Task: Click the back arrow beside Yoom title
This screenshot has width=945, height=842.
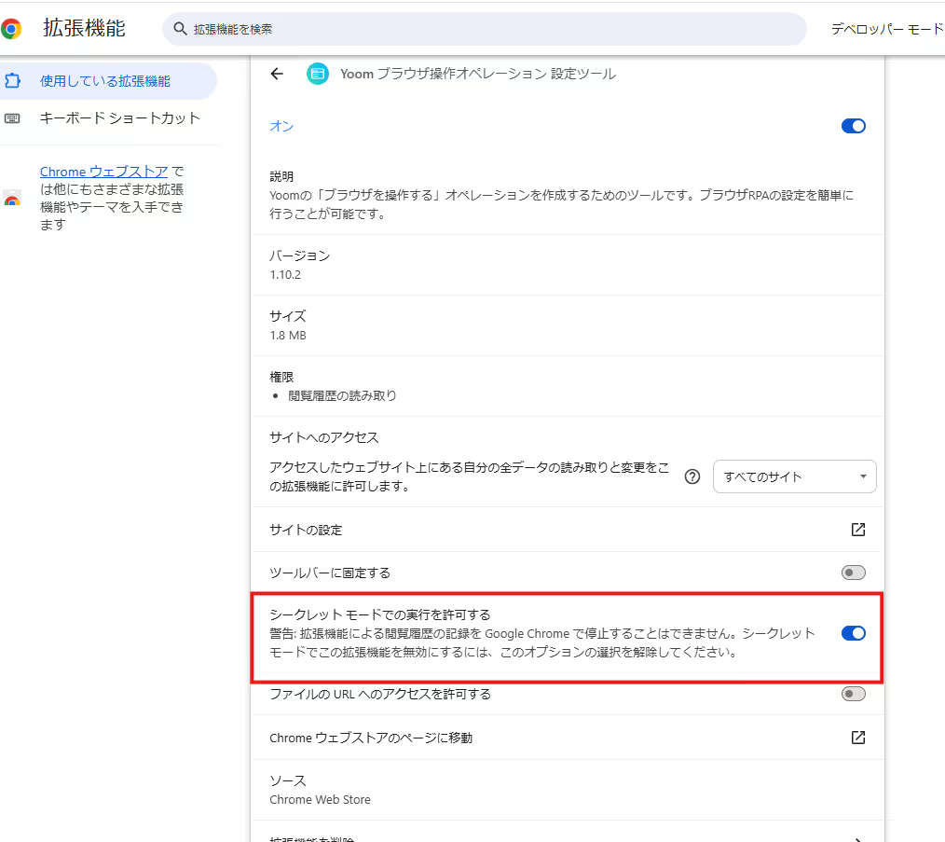Action: pyautogui.click(x=277, y=74)
